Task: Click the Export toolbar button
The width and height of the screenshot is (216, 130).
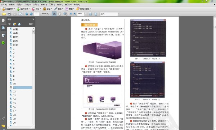Action: tap(36, 9)
